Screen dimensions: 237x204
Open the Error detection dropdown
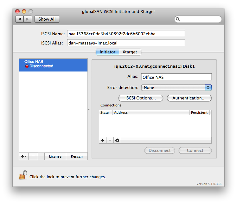point(176,87)
